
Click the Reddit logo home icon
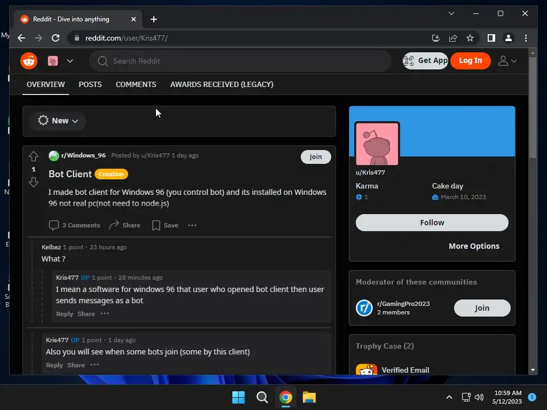coord(29,61)
